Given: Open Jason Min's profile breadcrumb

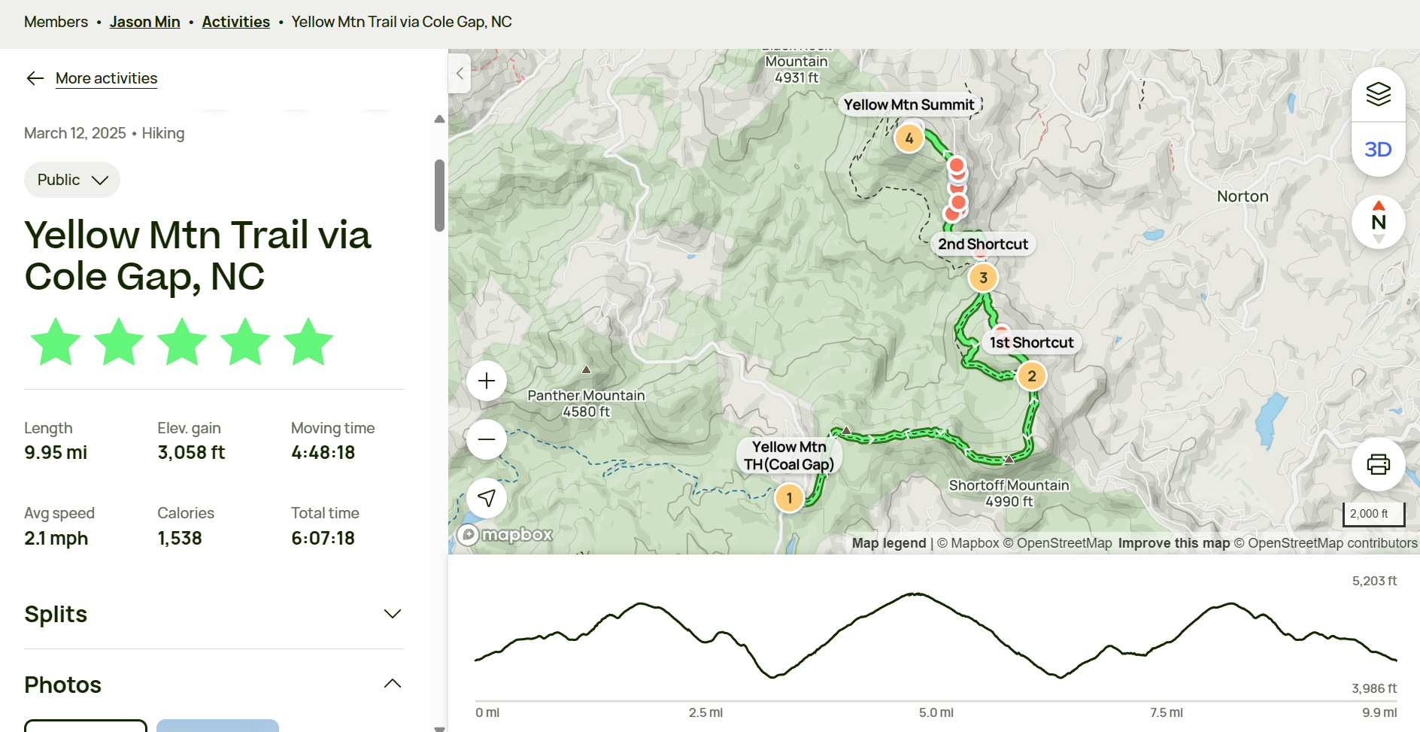Looking at the screenshot, I should [x=145, y=22].
